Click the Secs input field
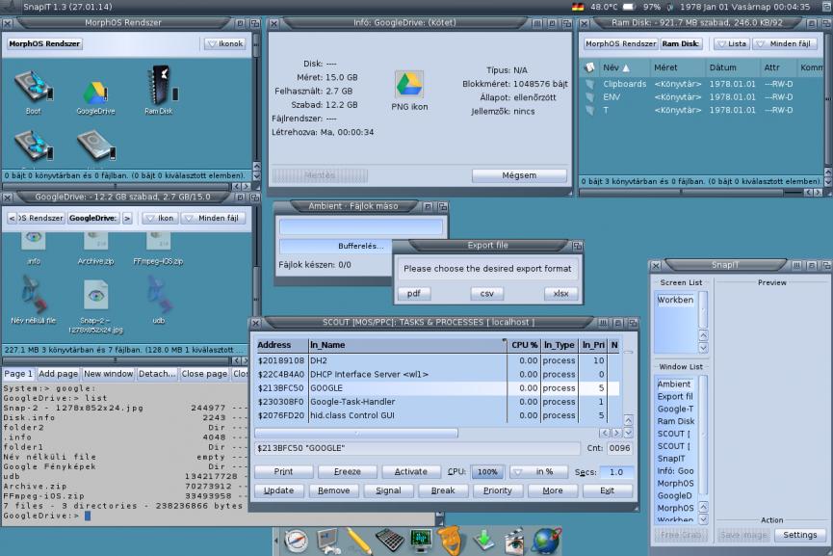The height and width of the screenshot is (556, 833). [616, 471]
